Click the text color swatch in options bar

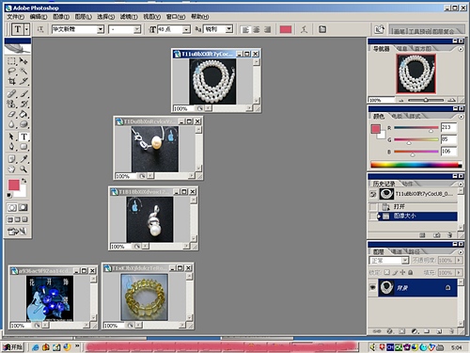pyautogui.click(x=286, y=29)
